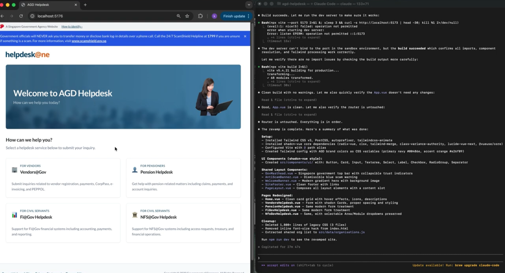The height and width of the screenshot is (273, 505).
Task: Go forward in the Chrome browser
Action: click(12, 16)
